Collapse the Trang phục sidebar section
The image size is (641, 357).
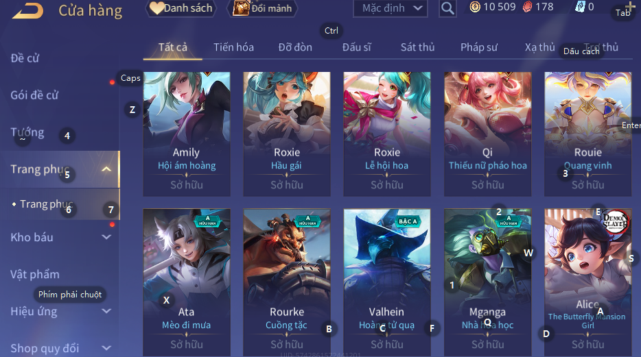pos(106,169)
